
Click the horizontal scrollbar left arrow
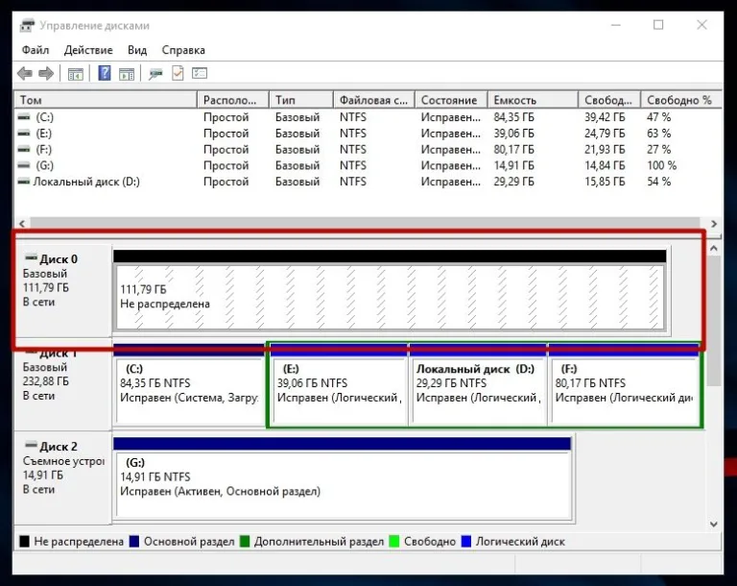(22, 224)
